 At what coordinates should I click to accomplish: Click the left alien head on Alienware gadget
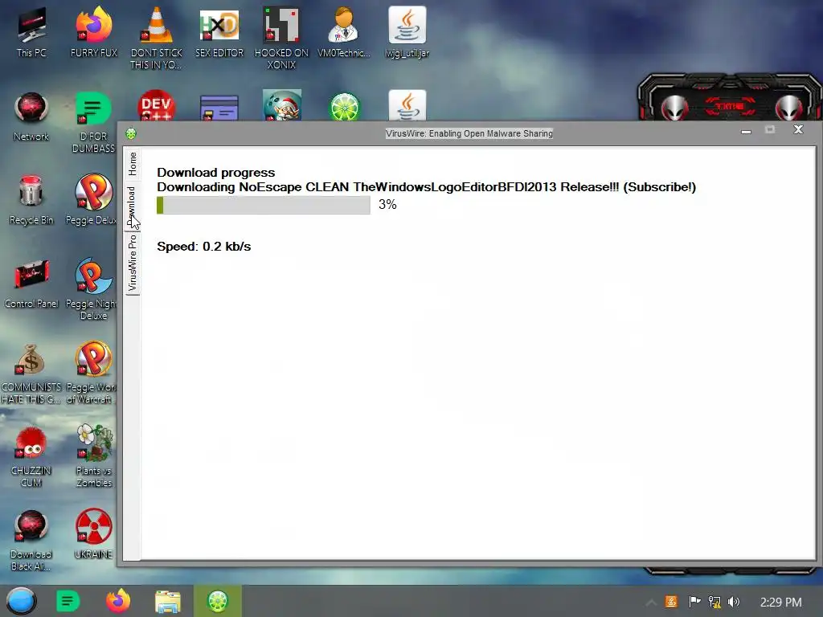click(674, 108)
